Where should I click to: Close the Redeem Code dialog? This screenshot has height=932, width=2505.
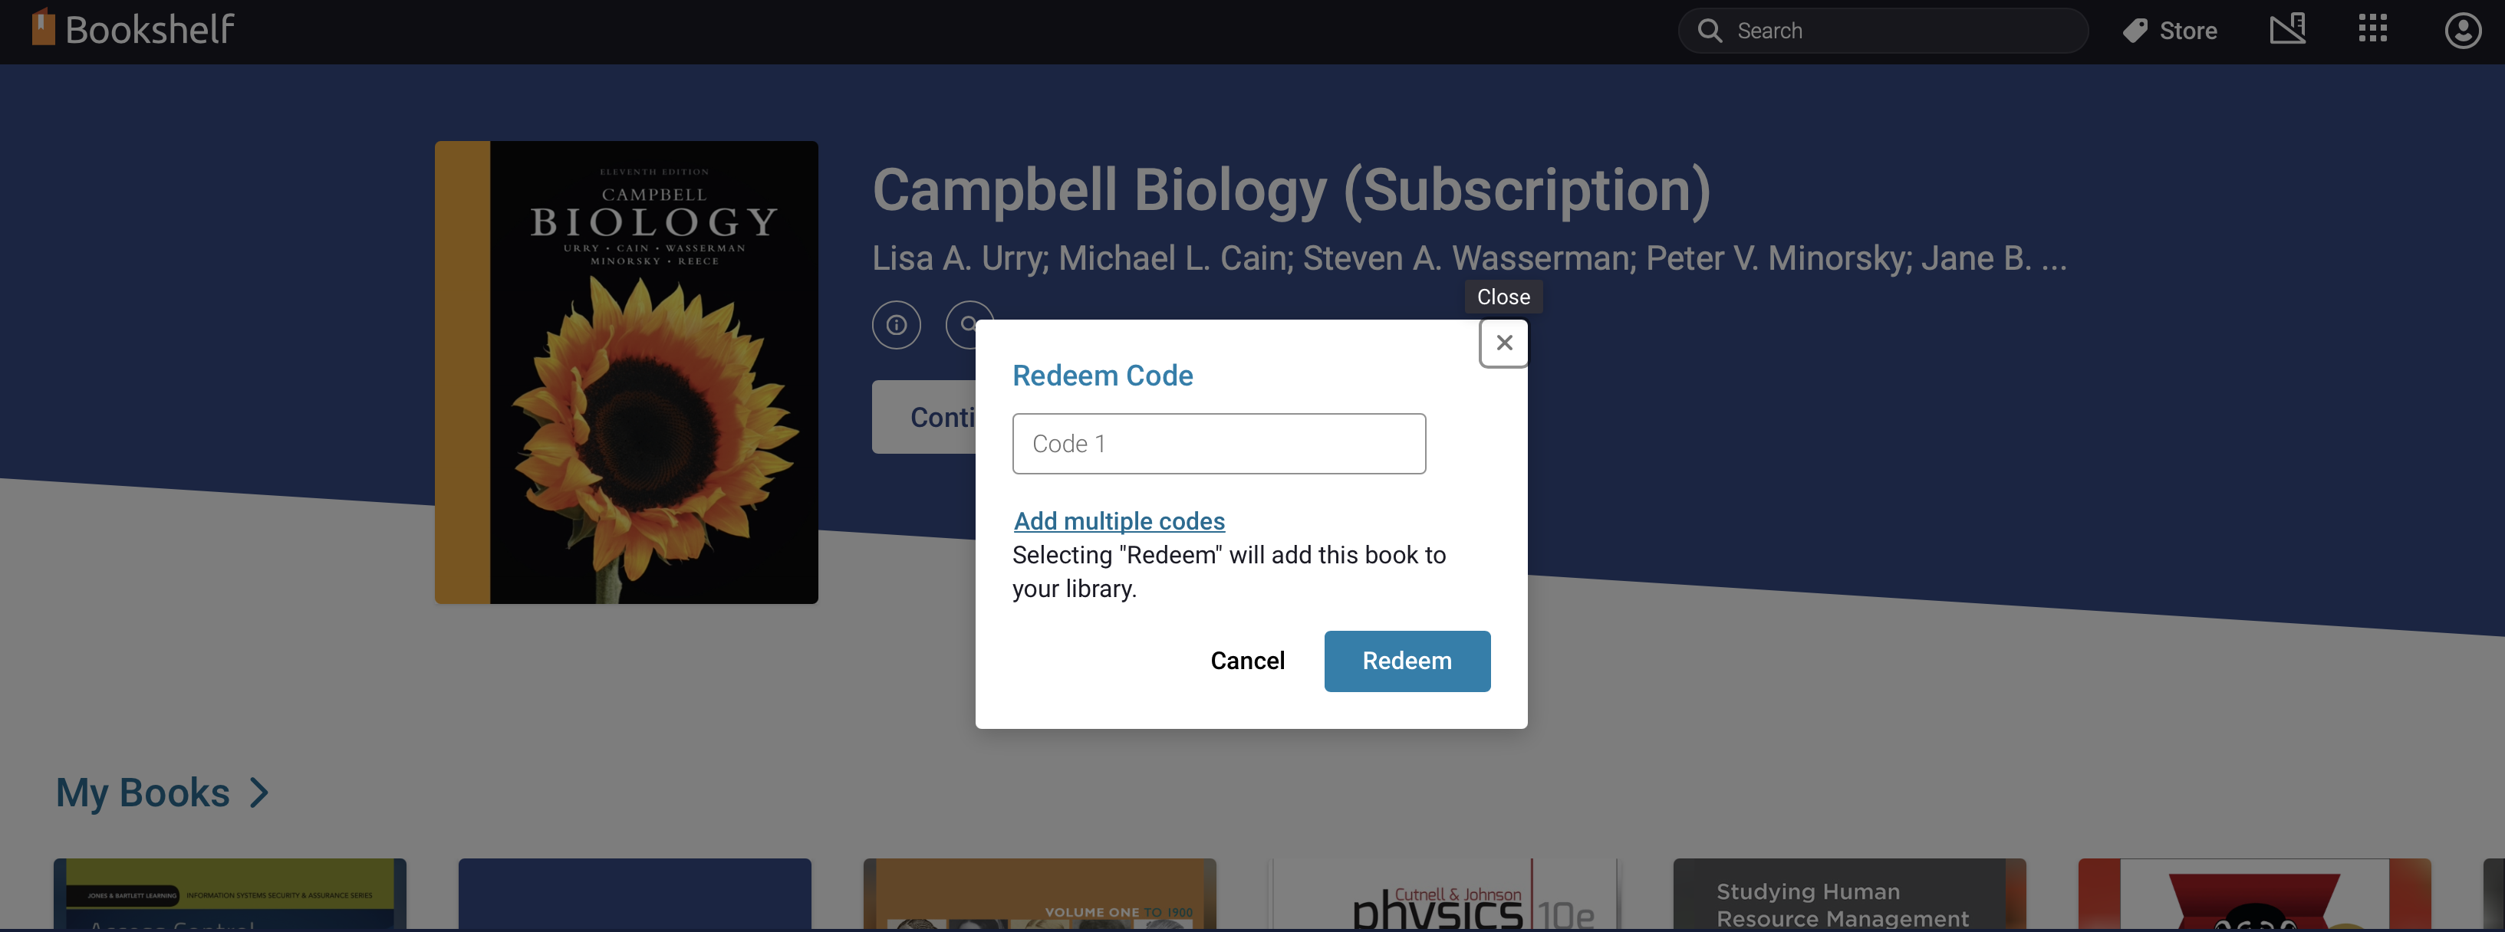click(x=1502, y=340)
